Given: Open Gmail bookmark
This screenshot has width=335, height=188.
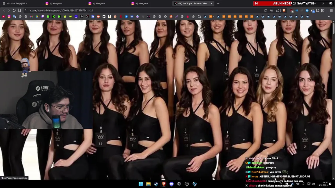Looking at the screenshot, I should (x=31, y=16).
